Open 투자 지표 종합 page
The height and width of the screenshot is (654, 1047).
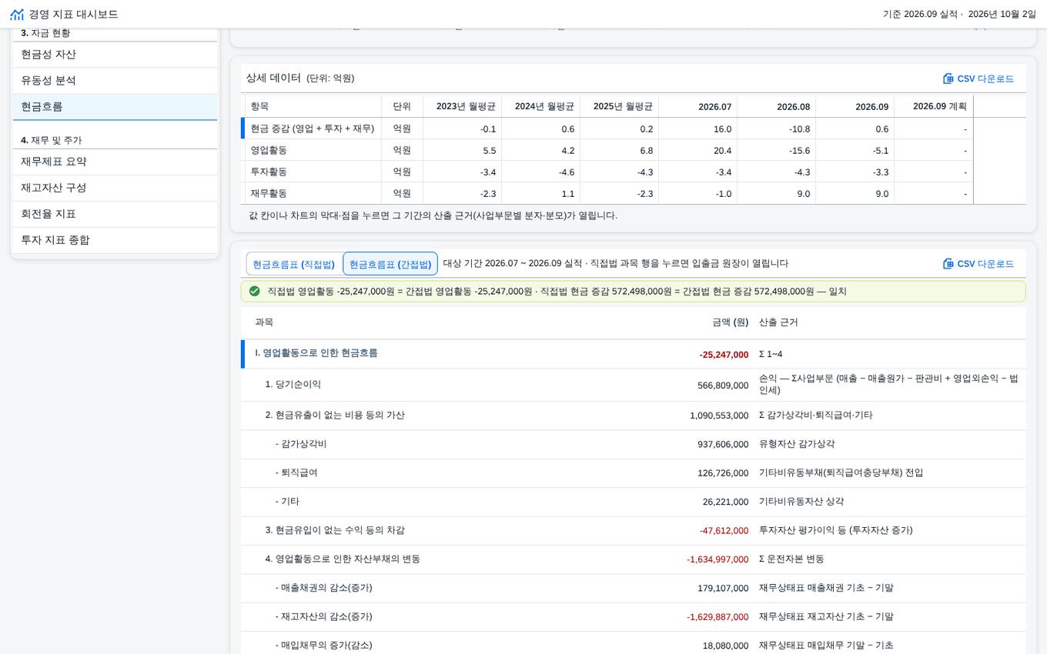[115, 240]
